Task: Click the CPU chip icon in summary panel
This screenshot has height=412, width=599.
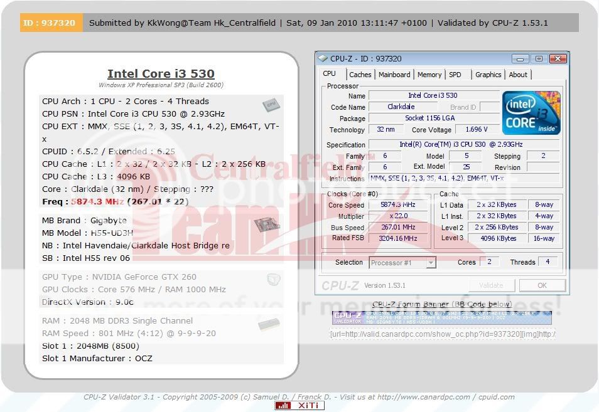Action: 271,105
